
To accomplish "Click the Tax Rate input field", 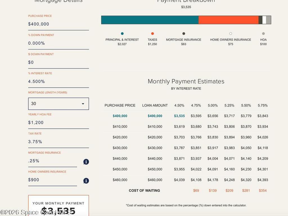I will [58, 142].
